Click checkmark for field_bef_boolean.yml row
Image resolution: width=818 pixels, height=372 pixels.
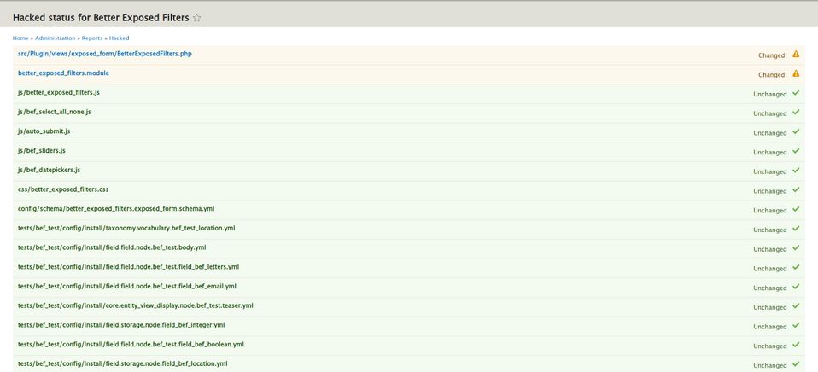point(796,345)
